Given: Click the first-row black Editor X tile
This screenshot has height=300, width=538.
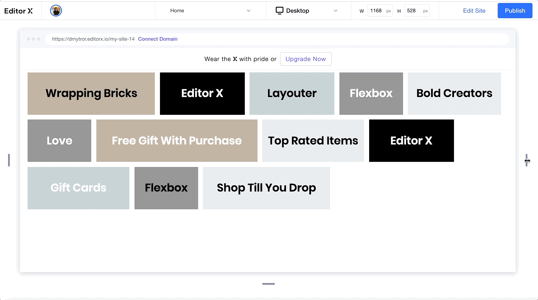Looking at the screenshot, I should point(202,94).
